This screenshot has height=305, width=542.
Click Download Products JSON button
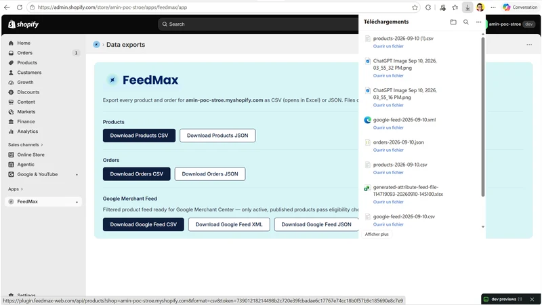(217, 136)
